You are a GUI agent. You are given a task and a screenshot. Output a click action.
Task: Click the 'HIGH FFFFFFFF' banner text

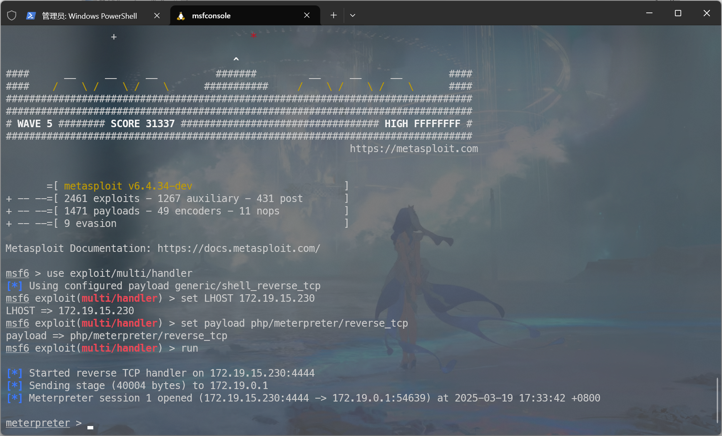click(423, 124)
